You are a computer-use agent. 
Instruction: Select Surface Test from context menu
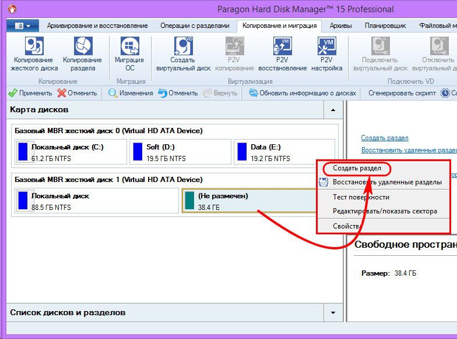coord(360,197)
